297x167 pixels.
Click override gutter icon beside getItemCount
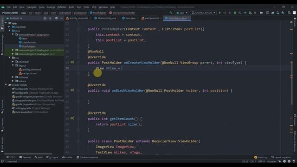(x=72, y=118)
